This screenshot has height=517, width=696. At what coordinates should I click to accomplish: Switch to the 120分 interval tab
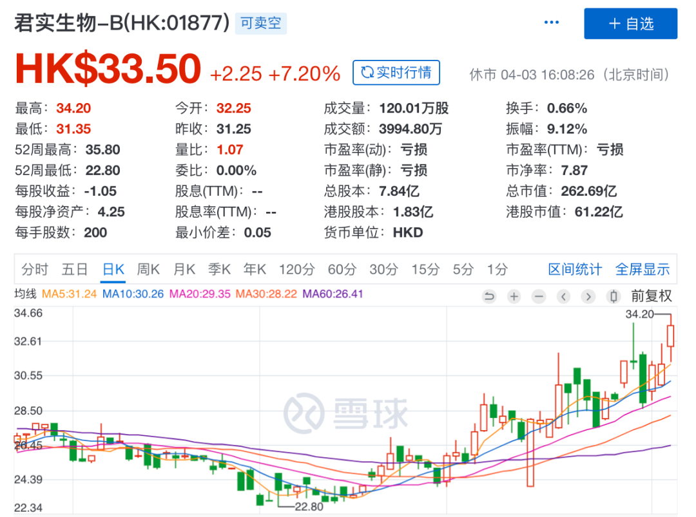click(x=296, y=269)
